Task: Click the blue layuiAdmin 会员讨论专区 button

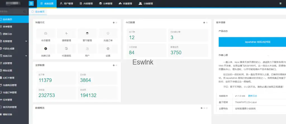Action: point(252,42)
